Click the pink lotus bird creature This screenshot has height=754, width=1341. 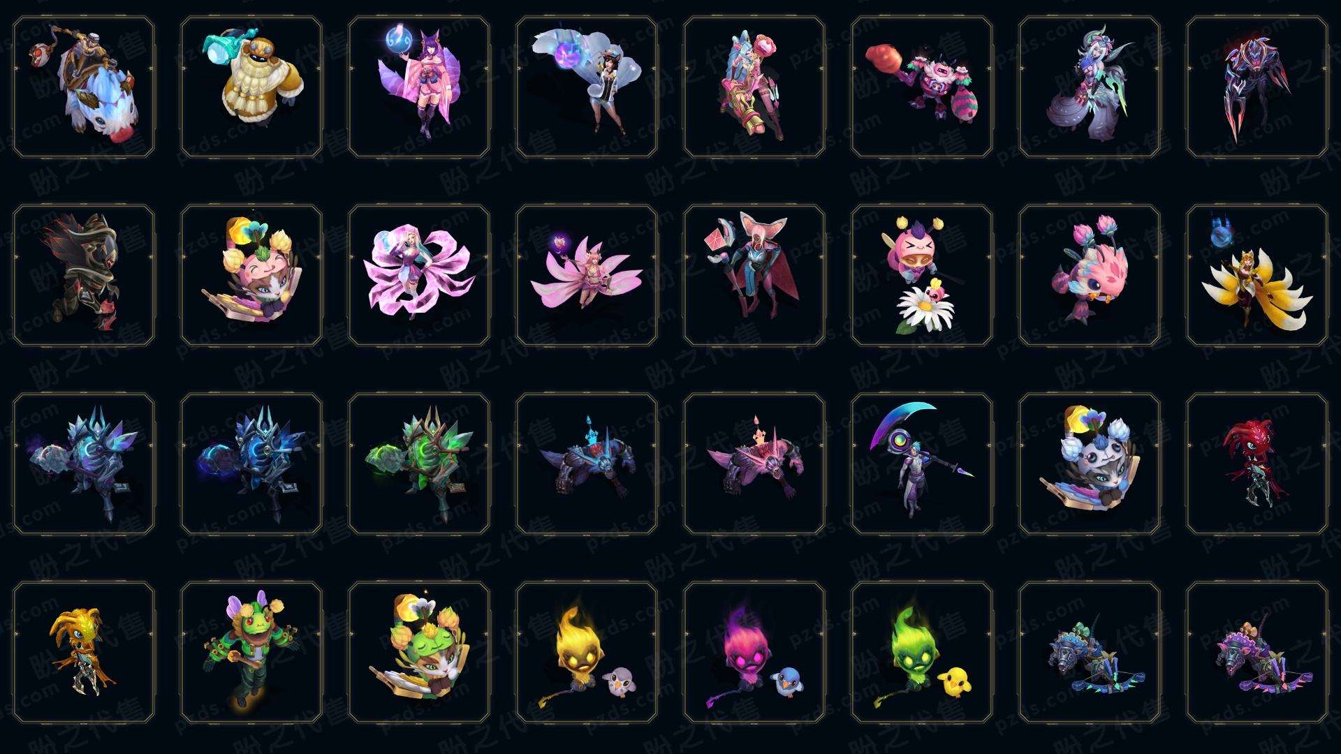tap(1090, 276)
